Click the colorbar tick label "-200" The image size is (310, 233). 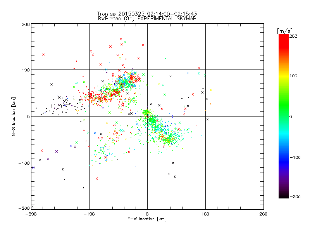tap(295, 197)
